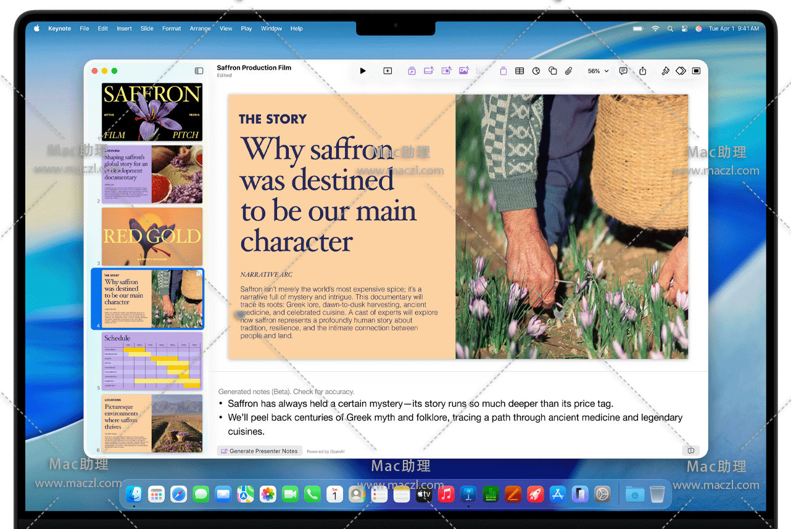
Task: Open the Window menu
Action: (x=271, y=28)
